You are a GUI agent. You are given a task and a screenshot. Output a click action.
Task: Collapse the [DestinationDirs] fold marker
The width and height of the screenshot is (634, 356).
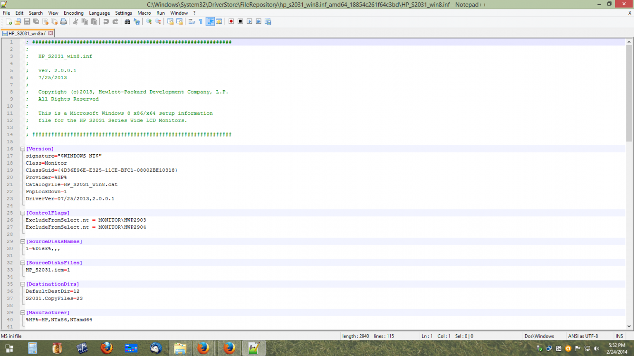click(22, 284)
